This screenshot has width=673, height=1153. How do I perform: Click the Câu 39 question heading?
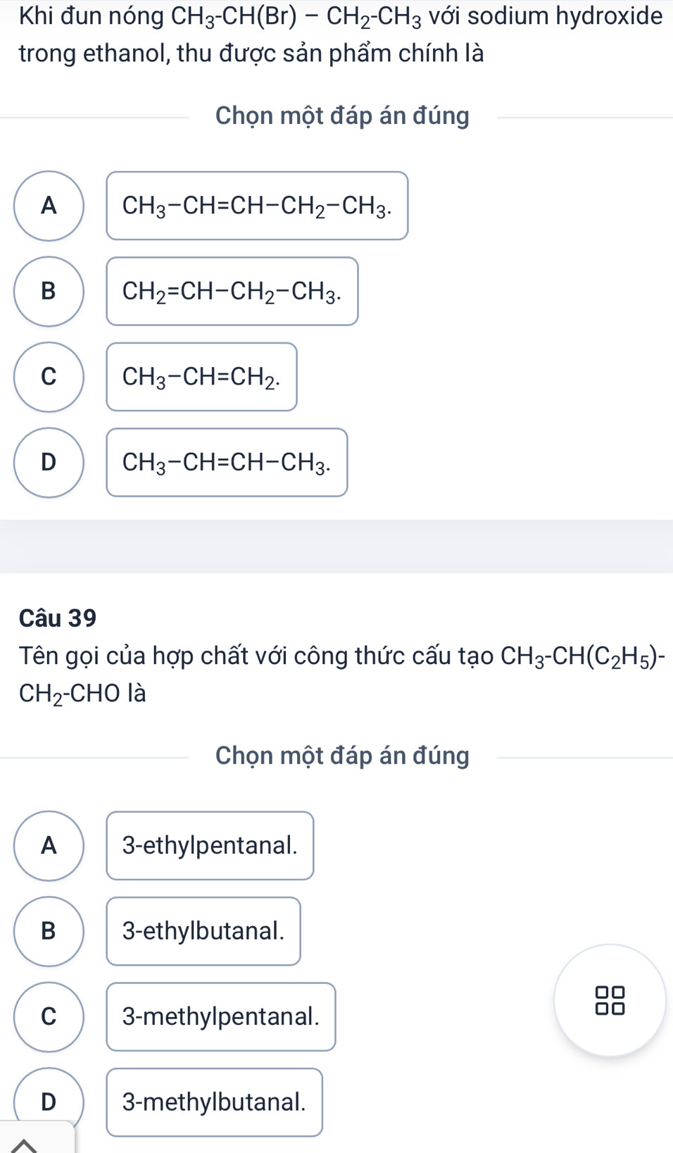[x=58, y=618]
